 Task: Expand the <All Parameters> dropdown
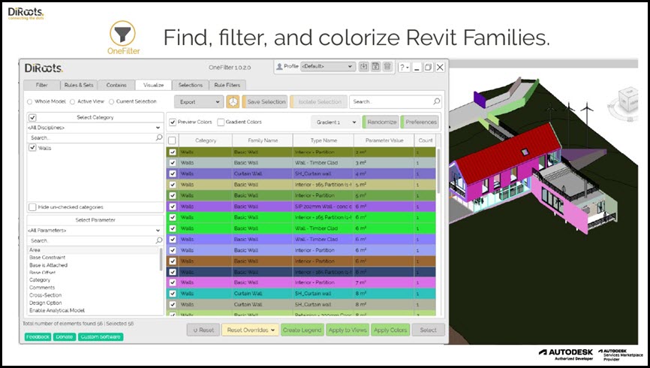(95, 231)
